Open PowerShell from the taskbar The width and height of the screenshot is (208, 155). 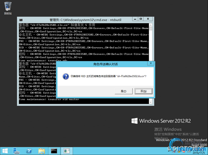coord(29,151)
